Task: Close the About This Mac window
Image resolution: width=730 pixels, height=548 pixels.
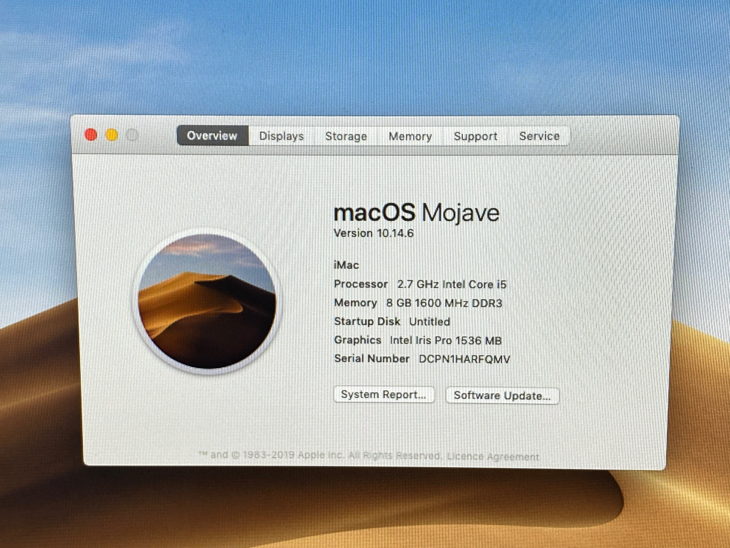Action: (x=91, y=135)
